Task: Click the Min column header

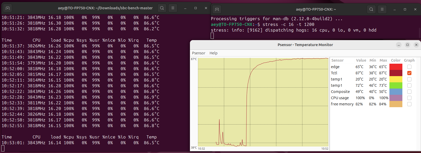Action: point(373,60)
